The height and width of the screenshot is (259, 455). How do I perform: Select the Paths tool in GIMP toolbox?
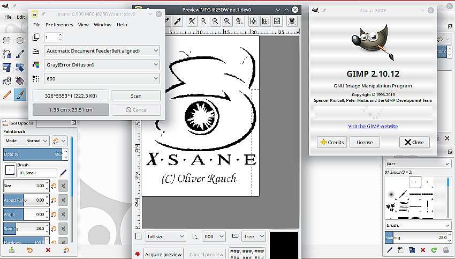pos(7,54)
